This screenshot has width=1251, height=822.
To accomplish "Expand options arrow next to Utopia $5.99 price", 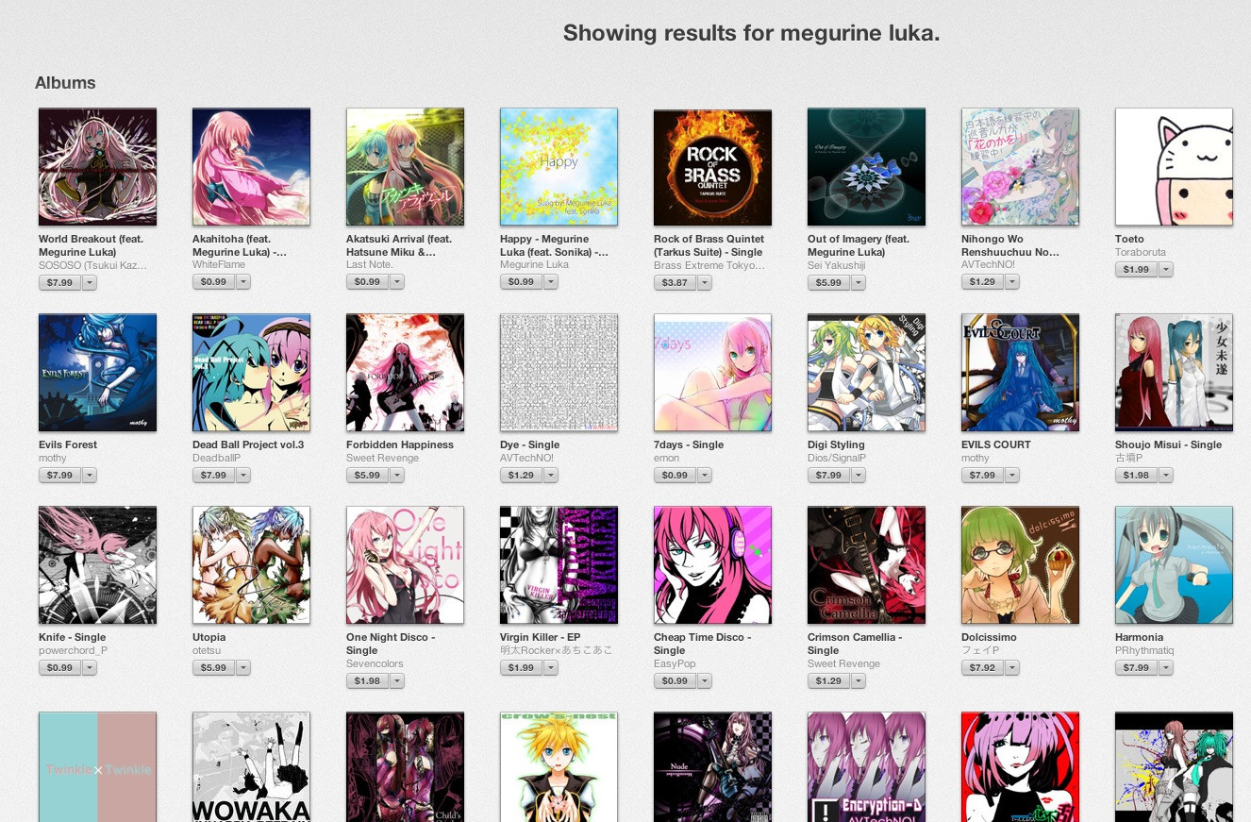I will click(x=243, y=667).
